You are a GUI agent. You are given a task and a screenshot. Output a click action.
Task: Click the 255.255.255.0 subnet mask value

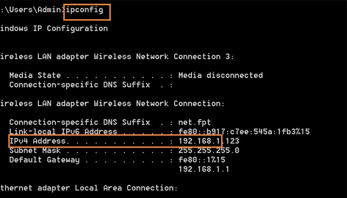point(209,150)
